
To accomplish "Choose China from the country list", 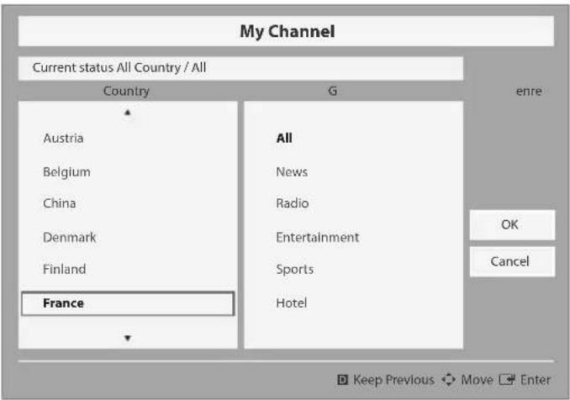I will click(60, 203).
